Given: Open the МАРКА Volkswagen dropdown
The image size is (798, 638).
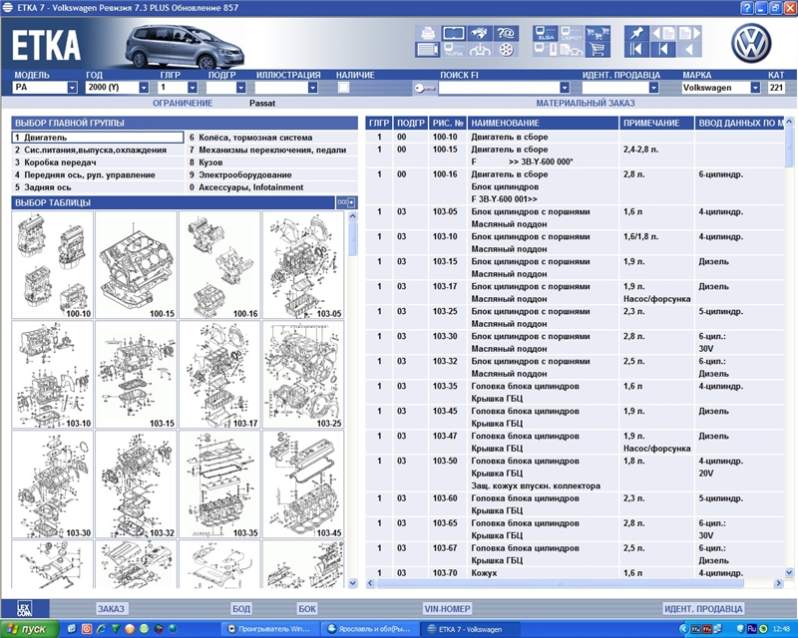Looking at the screenshot, I should (x=755, y=88).
